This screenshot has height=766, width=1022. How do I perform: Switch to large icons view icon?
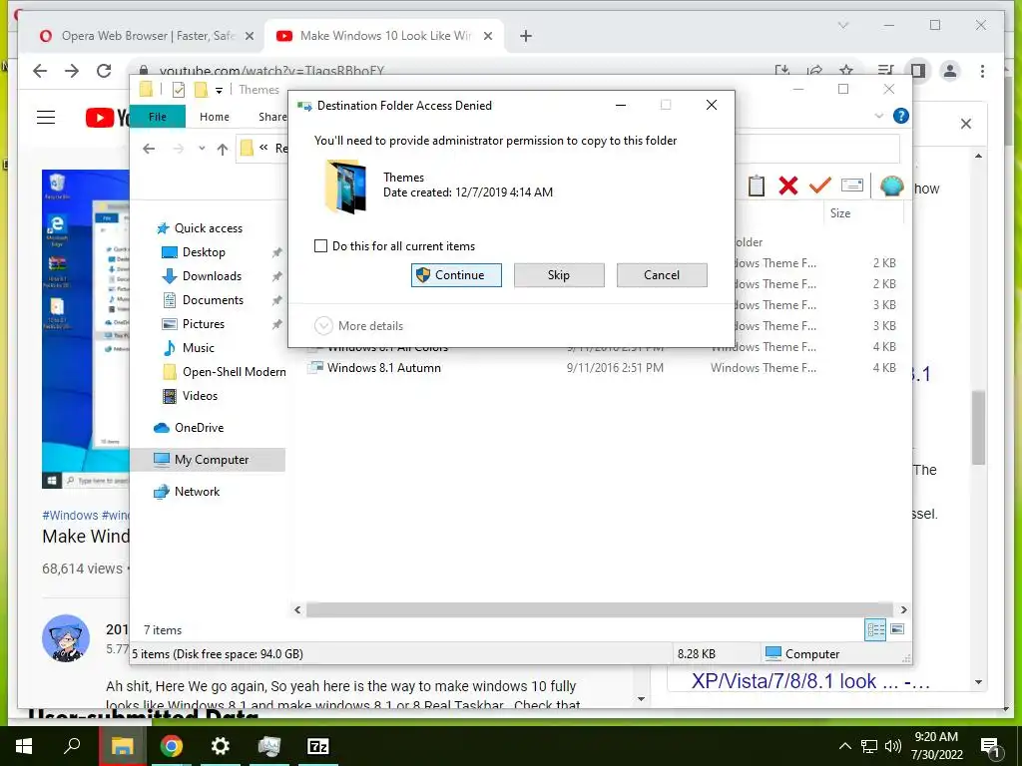coord(897,629)
